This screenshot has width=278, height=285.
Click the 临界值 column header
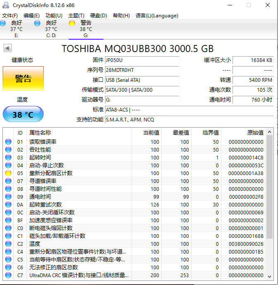[x=206, y=133]
